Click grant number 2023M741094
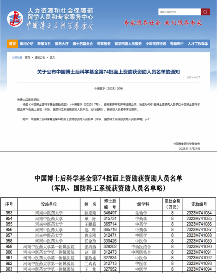217x273 pixels. pos(199,269)
